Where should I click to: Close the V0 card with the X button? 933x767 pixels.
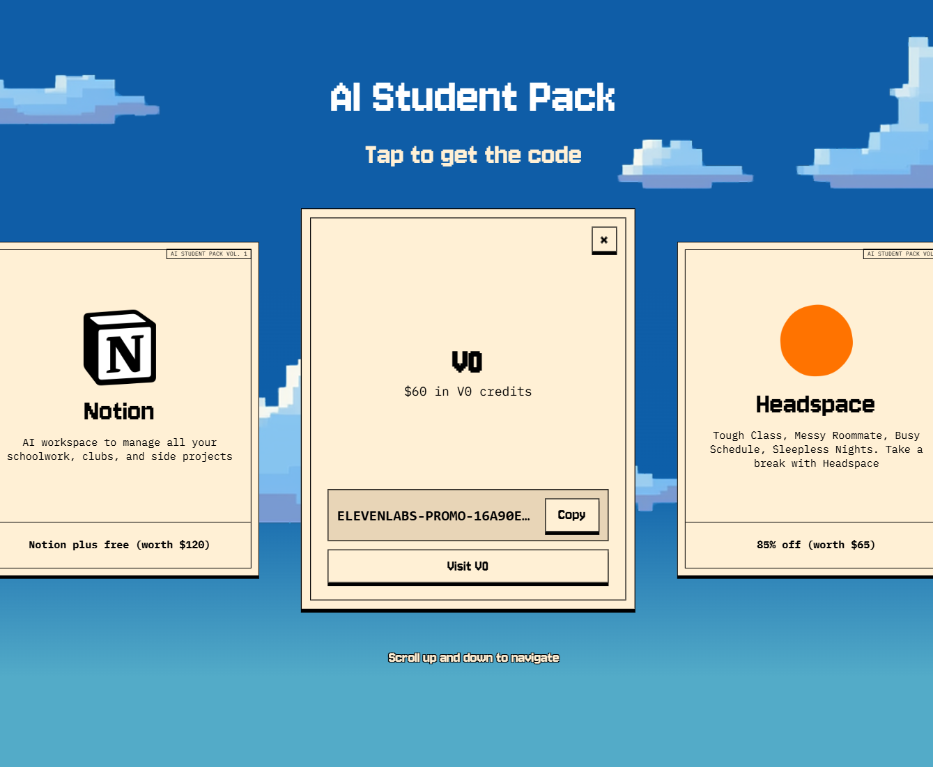pyautogui.click(x=603, y=240)
